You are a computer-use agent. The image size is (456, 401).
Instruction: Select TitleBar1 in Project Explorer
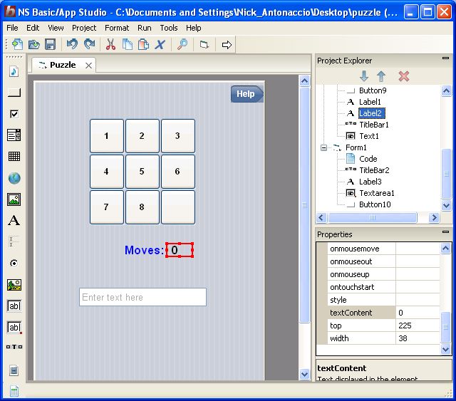pos(374,125)
